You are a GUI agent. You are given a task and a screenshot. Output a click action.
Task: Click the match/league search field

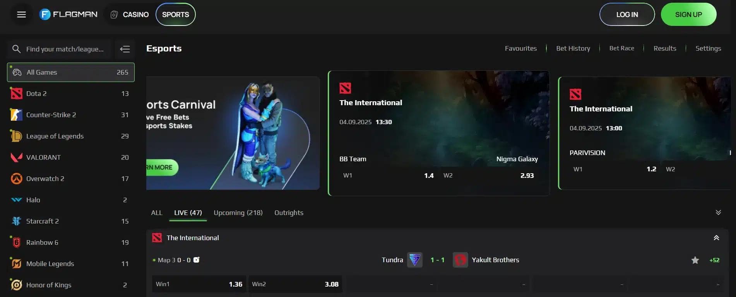[65, 49]
